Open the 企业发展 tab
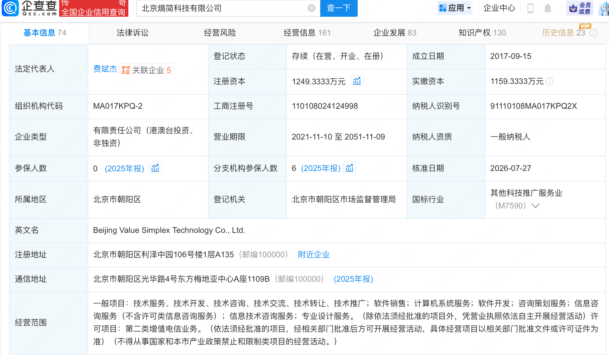Image resolution: width=609 pixels, height=356 pixels. tap(395, 33)
